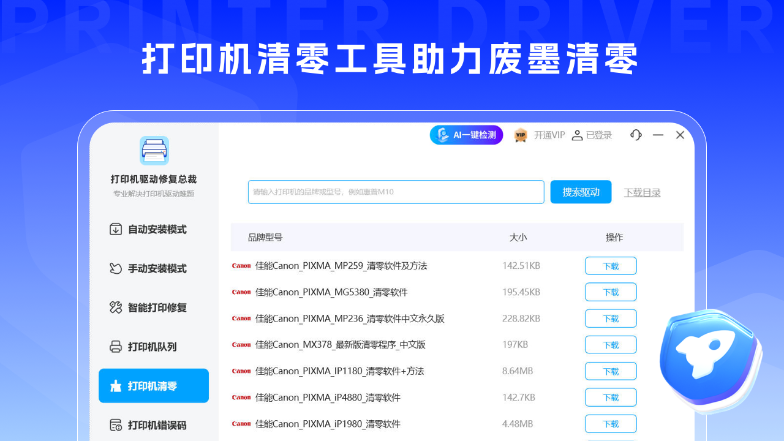Click the 打印机错误码 error list icon
Image resolution: width=784 pixels, height=441 pixels.
[x=116, y=424]
